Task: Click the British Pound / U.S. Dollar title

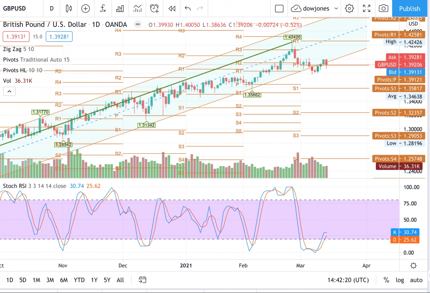Action: click(x=45, y=24)
